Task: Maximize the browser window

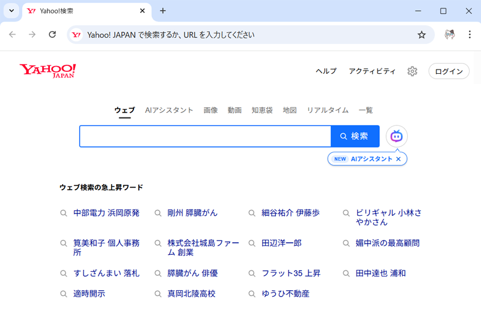Action: 443,11
